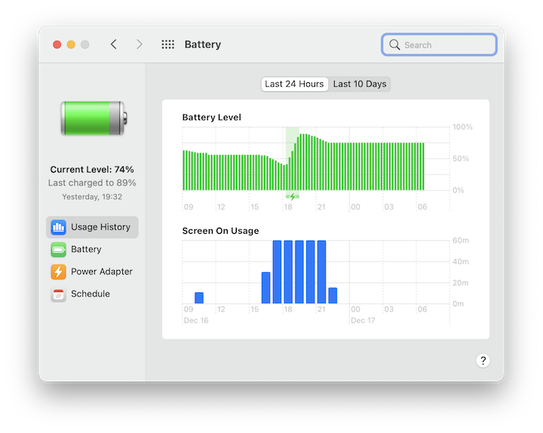
Task: Click the Yesterday, 19:32 timestamp
Action: (x=92, y=197)
